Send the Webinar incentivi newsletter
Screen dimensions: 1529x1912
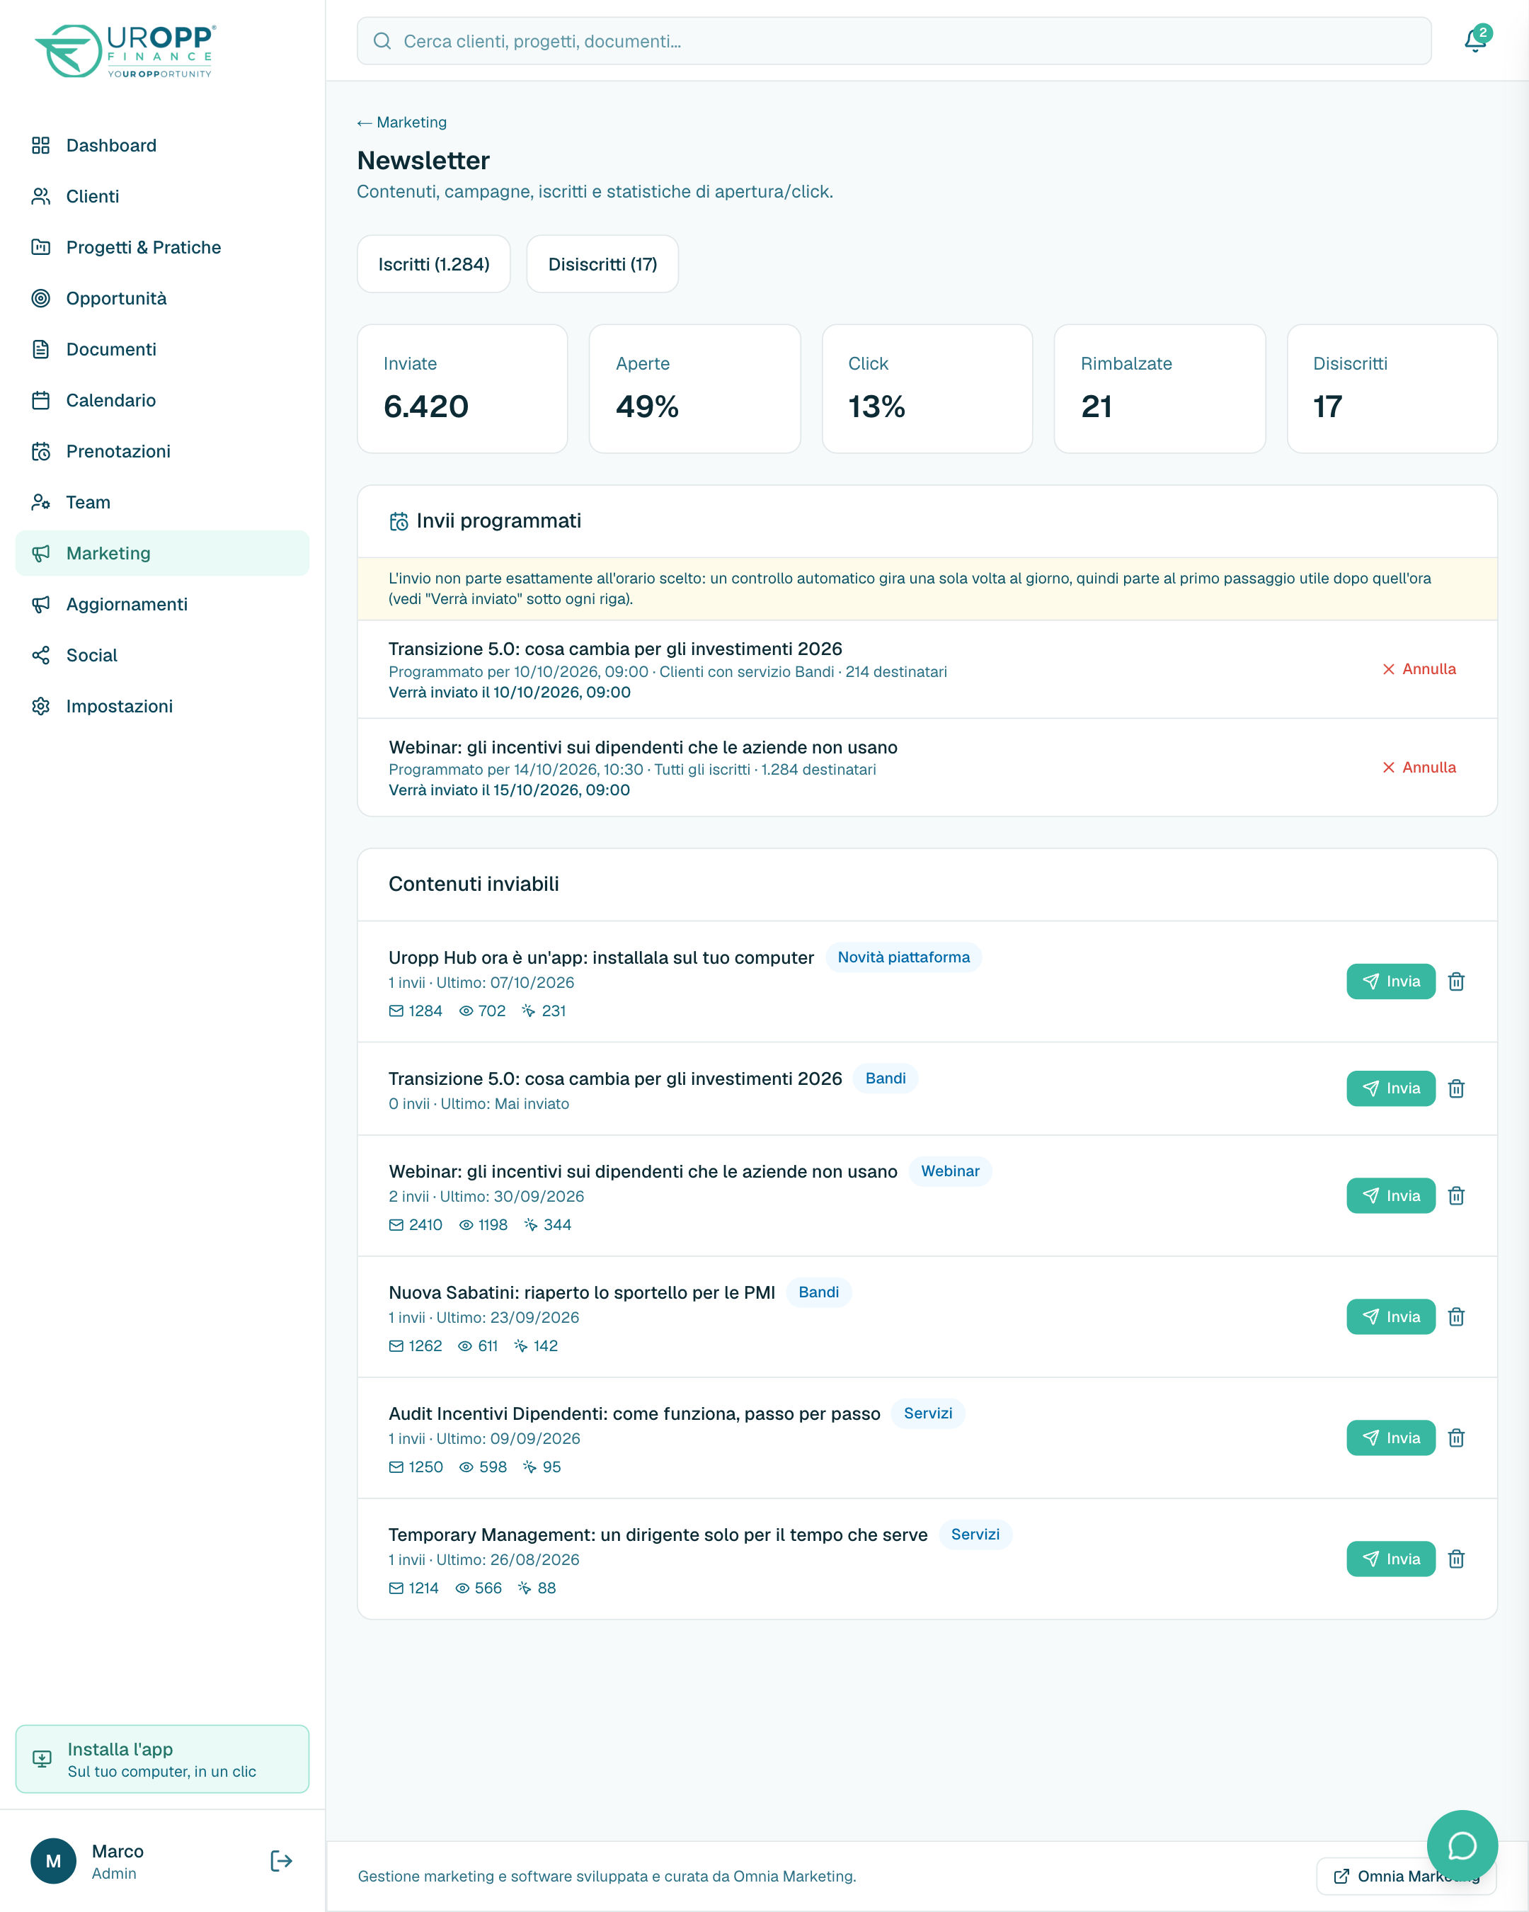point(1391,1195)
